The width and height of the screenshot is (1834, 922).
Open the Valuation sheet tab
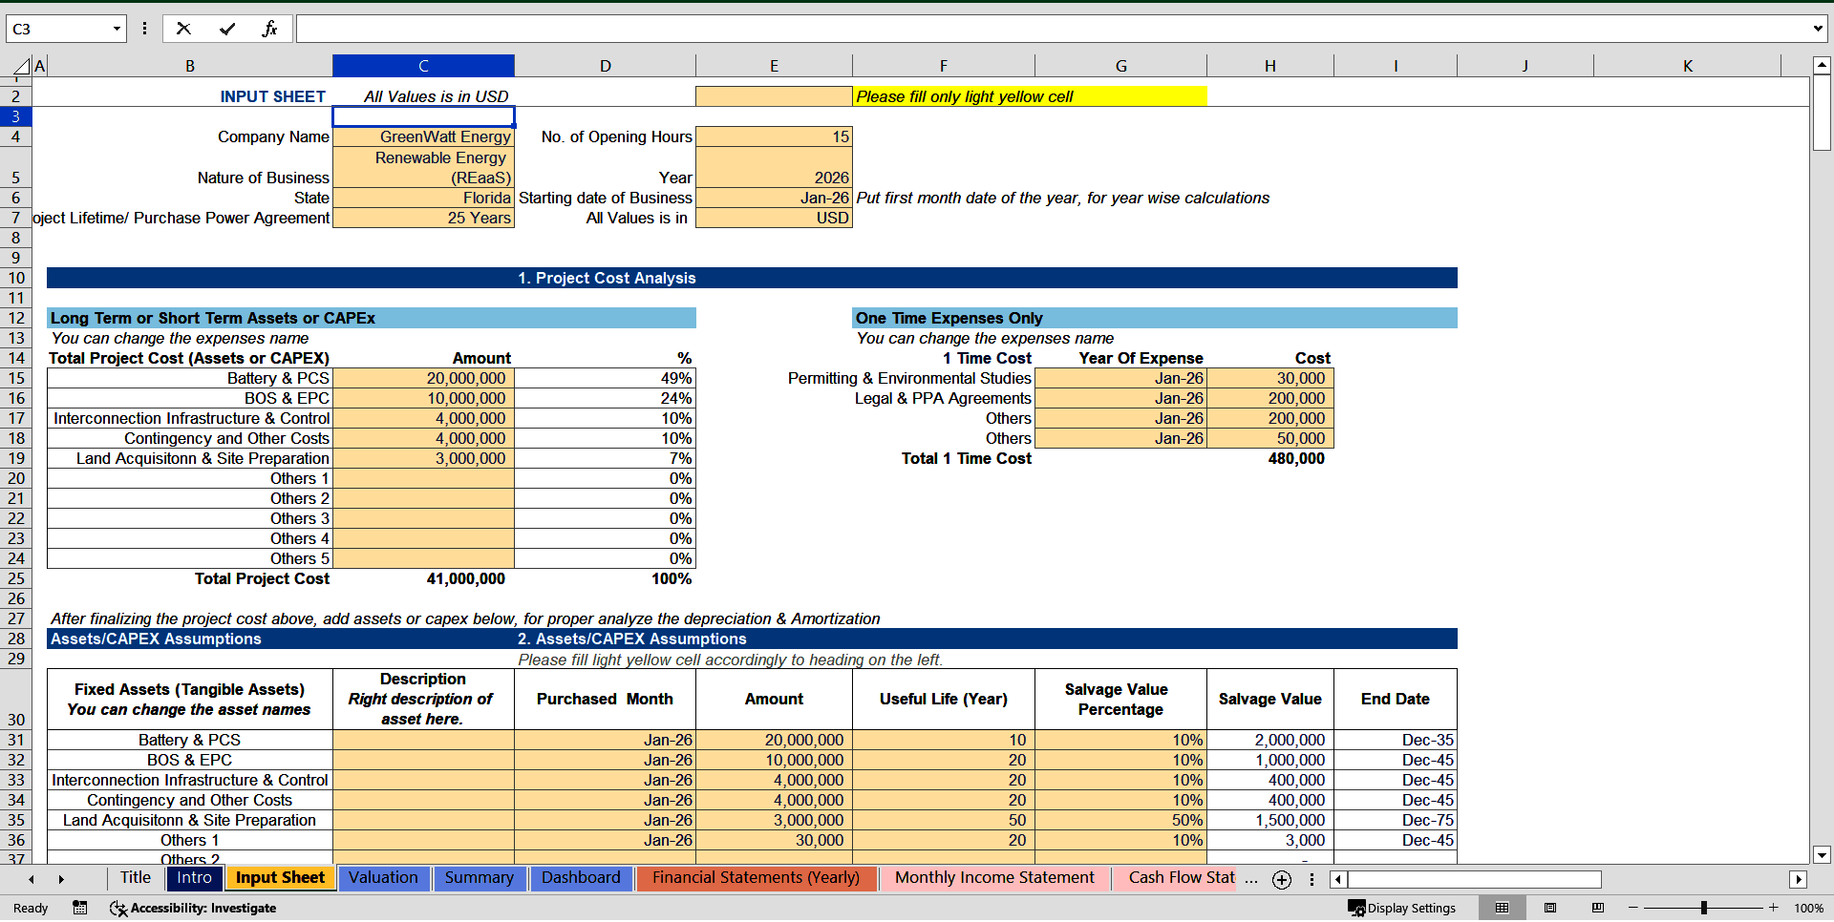[x=383, y=878]
